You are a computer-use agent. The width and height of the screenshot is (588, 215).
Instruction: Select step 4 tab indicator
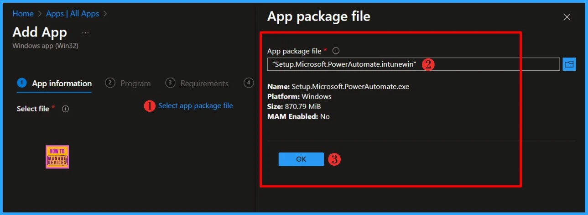pos(249,83)
